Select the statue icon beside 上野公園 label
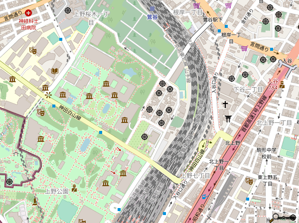Viewport: 299px width, 223px height. (75, 188)
